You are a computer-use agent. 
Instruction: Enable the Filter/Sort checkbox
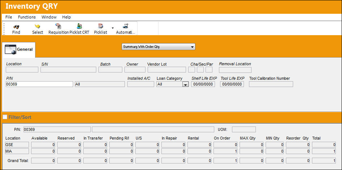(5, 117)
